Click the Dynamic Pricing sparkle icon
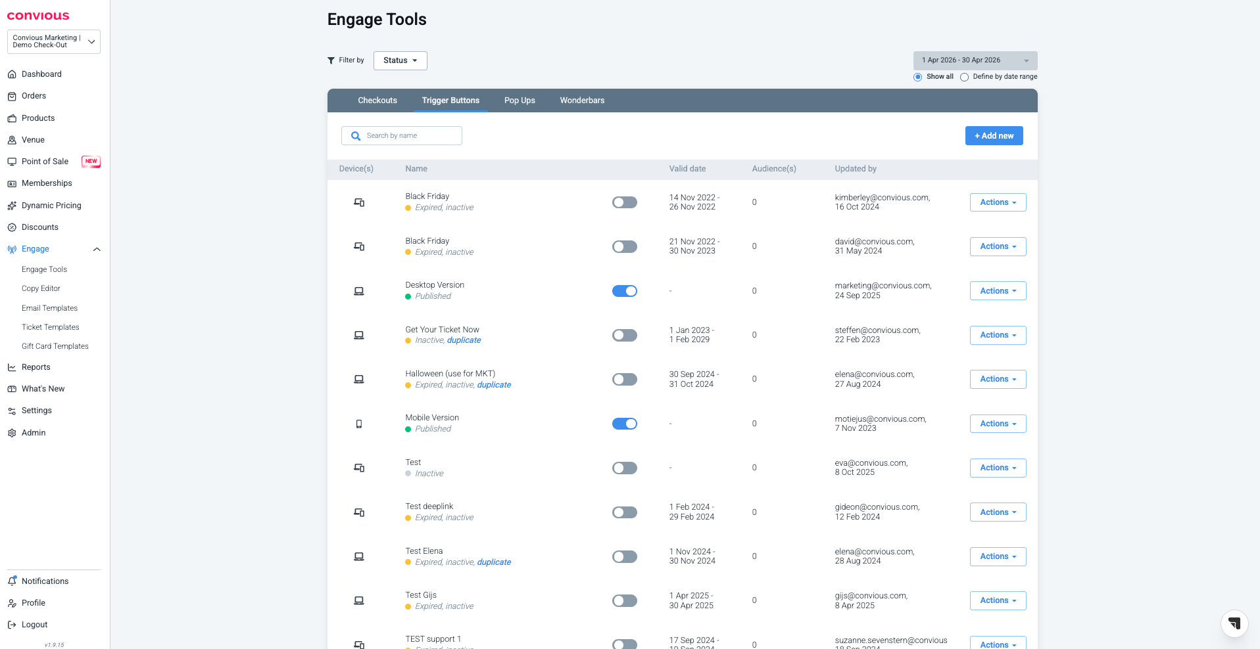The image size is (1260, 649). coord(12,206)
